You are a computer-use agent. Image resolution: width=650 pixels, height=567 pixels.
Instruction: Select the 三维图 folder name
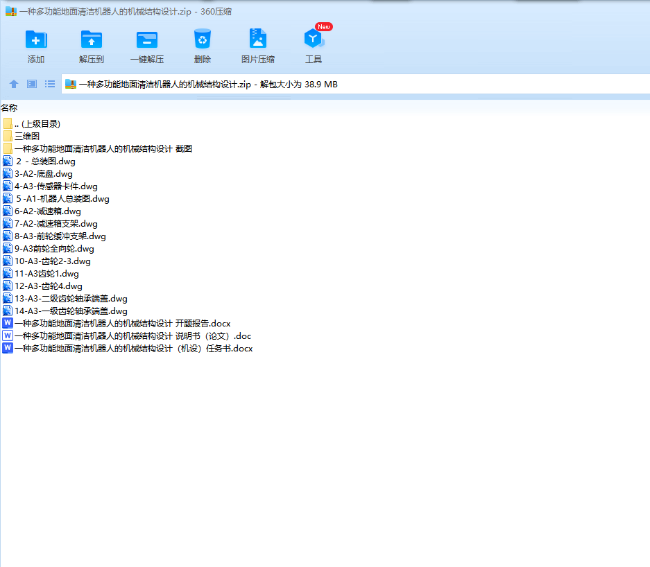pos(27,137)
